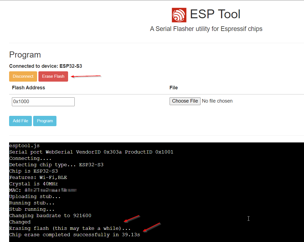Click the 'esptool.js' terminal line

24,146
